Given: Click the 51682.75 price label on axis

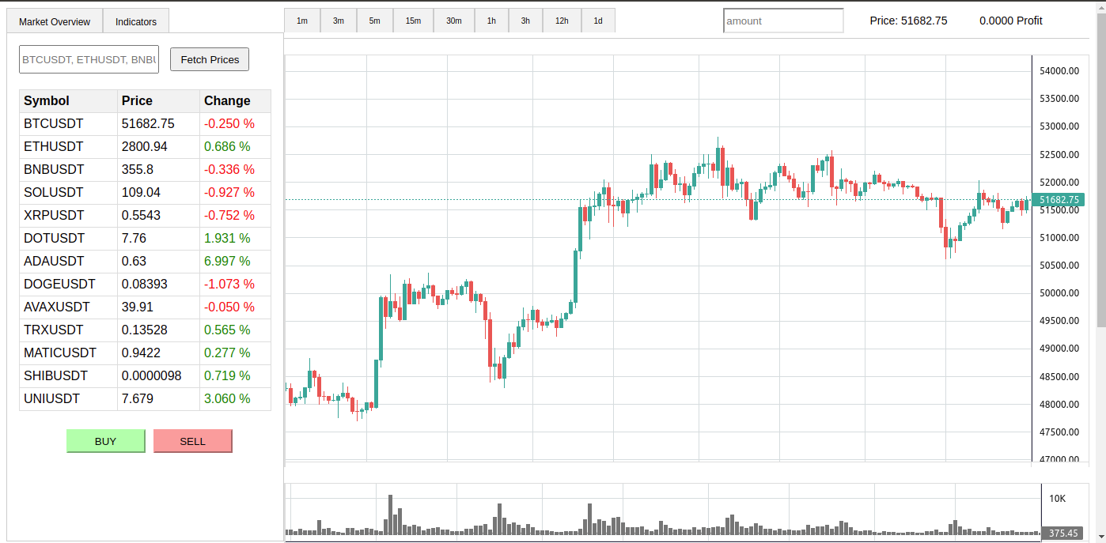Looking at the screenshot, I should click(1059, 200).
